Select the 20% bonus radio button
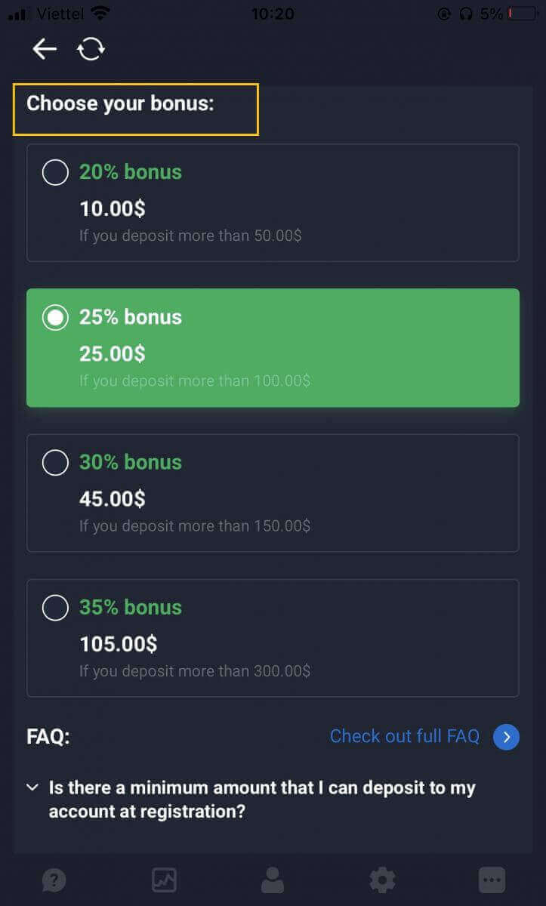 55,172
